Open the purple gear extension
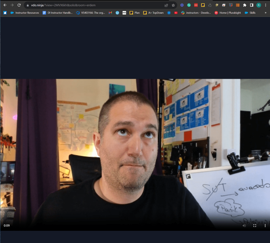Viewport: 270px width, 243px height. 182,5
